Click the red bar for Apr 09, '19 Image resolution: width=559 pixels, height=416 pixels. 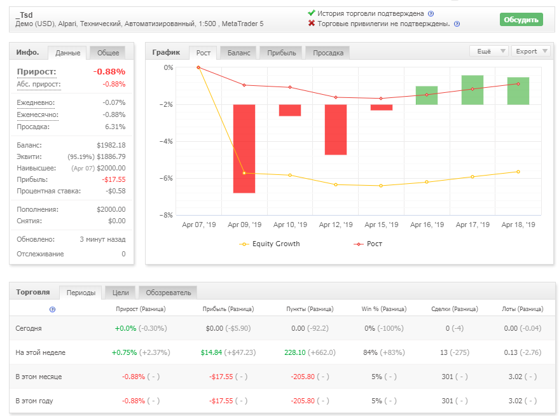point(244,149)
